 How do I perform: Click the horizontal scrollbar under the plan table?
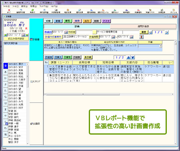(x=109, y=94)
